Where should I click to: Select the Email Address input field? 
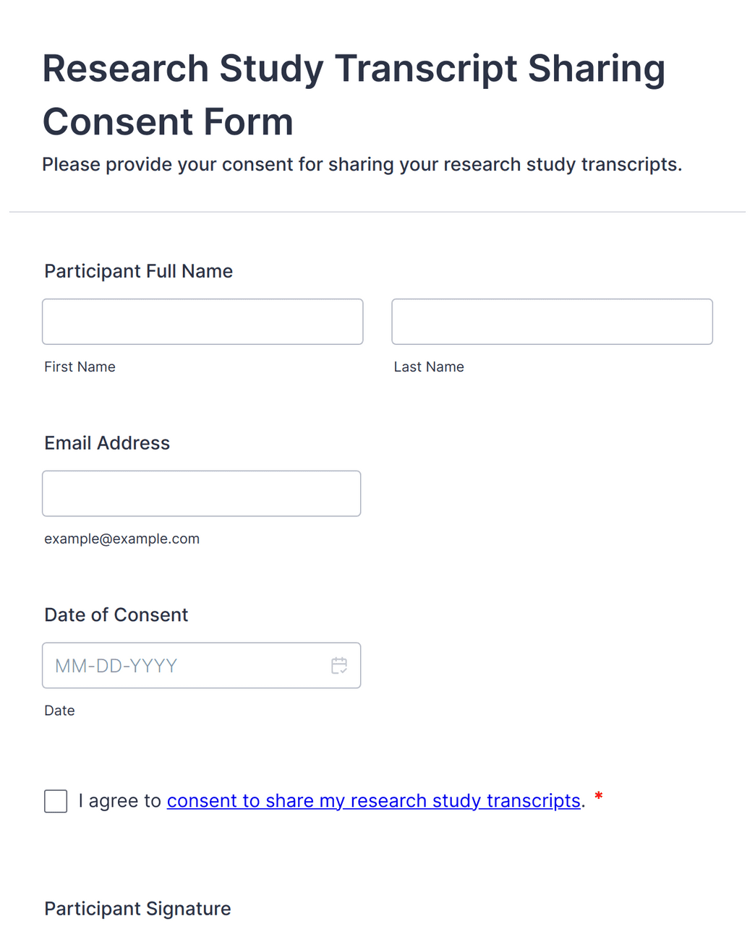[x=201, y=494]
